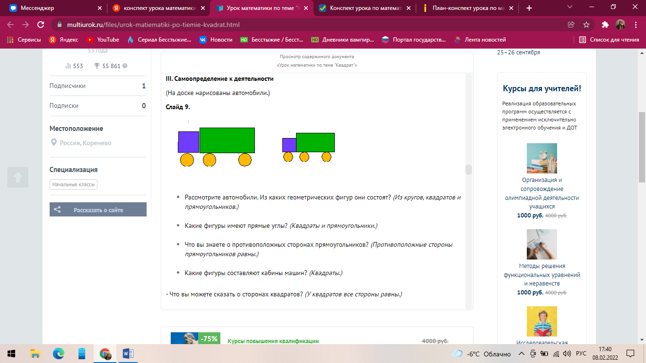The height and width of the screenshot is (363, 646).
Task: Go forward to the next page
Action: point(26,25)
